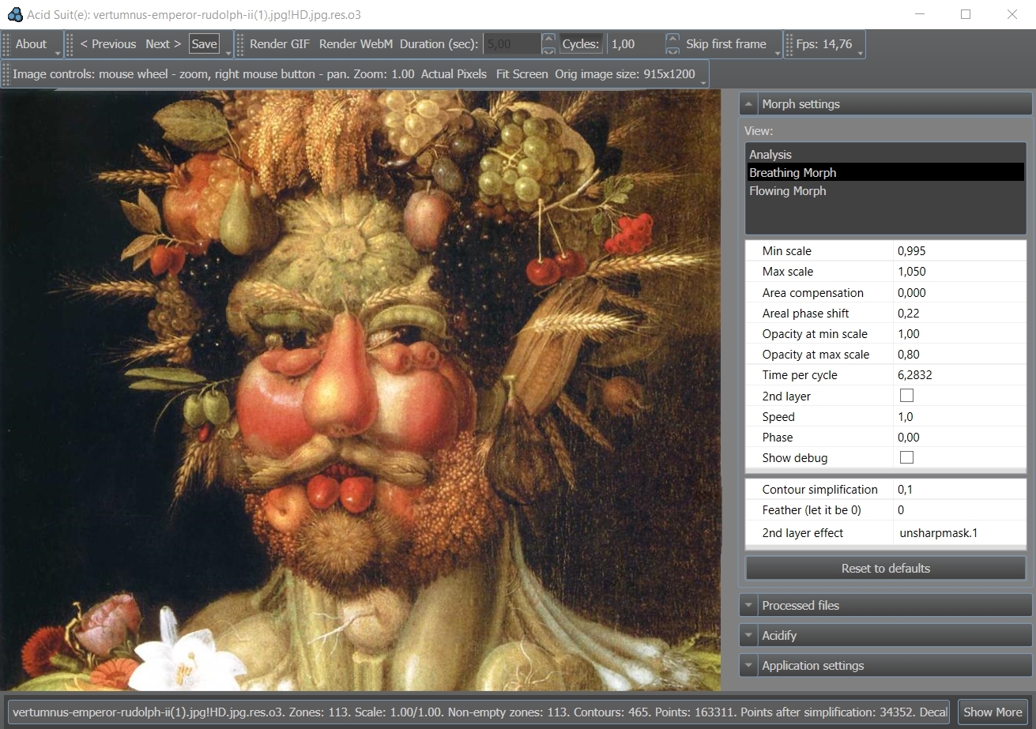Expand the Application settings panel

click(885, 665)
